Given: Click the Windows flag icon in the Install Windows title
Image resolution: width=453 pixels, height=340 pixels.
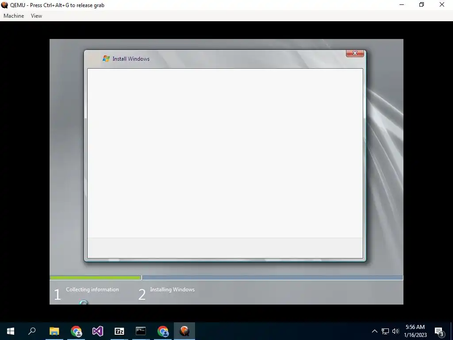Looking at the screenshot, I should tap(106, 58).
